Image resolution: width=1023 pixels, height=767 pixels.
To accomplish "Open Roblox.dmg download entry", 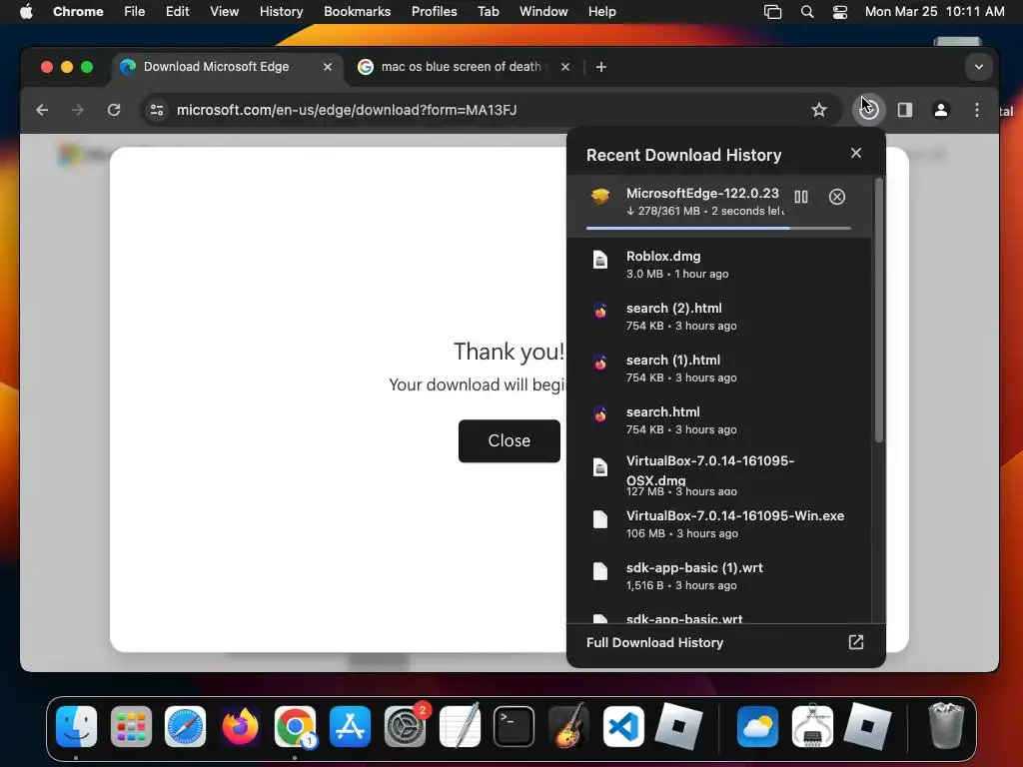I will point(719,264).
